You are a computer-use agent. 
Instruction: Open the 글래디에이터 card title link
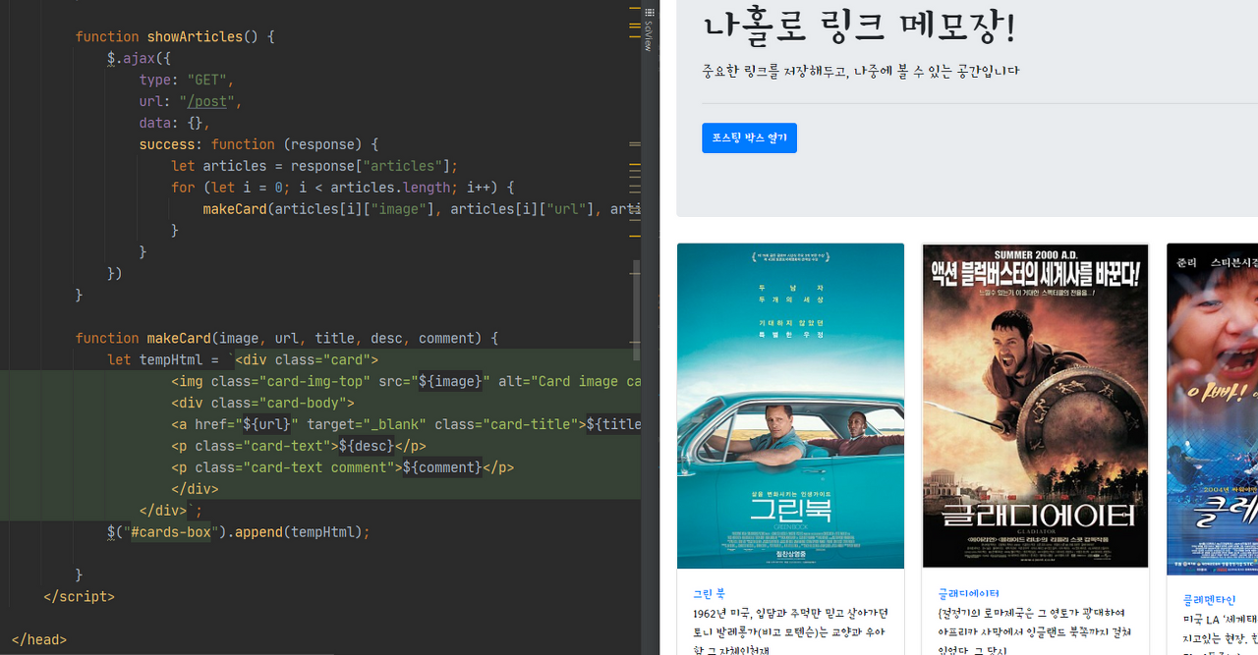coord(968,593)
